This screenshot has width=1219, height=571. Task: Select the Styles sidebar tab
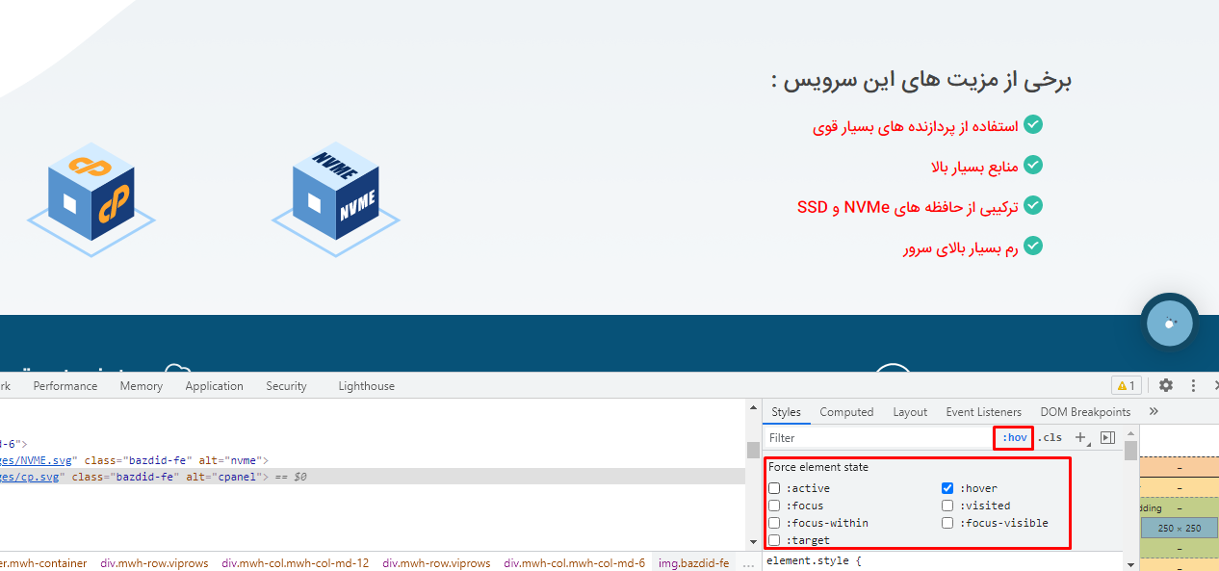coord(786,412)
